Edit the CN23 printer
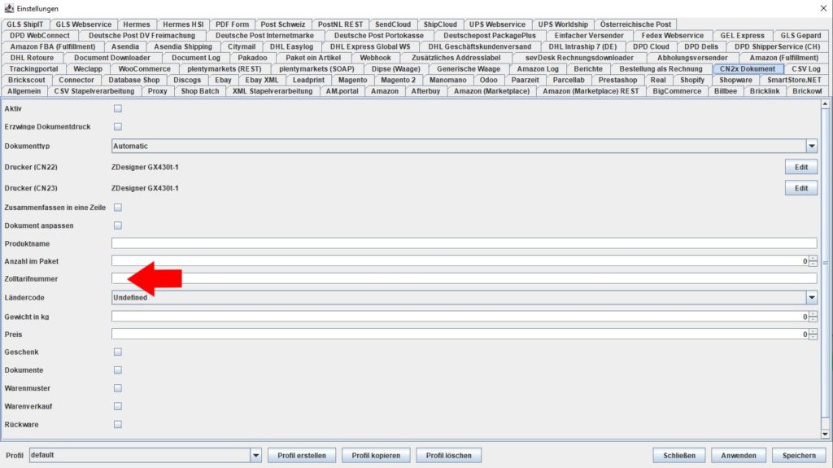 801,188
